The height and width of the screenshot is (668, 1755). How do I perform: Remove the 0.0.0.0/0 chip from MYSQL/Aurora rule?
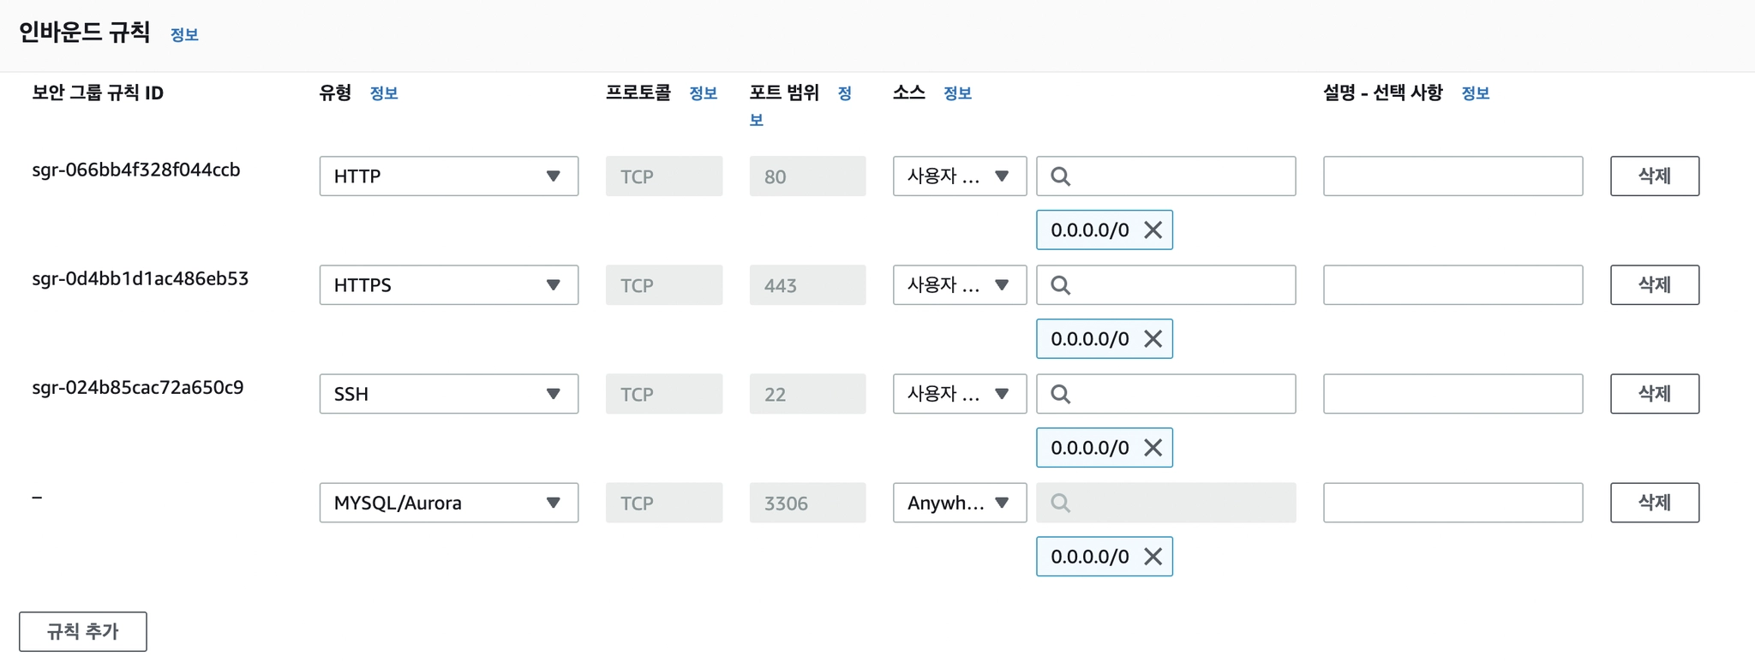pos(1153,556)
